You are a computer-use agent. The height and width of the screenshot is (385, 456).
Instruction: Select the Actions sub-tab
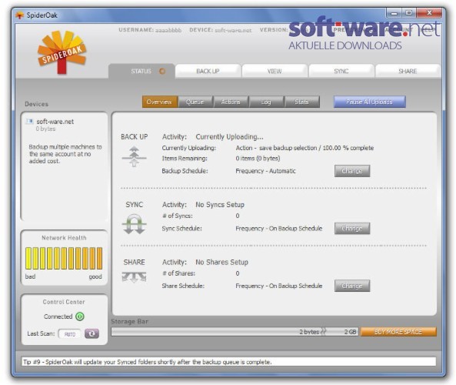point(231,102)
